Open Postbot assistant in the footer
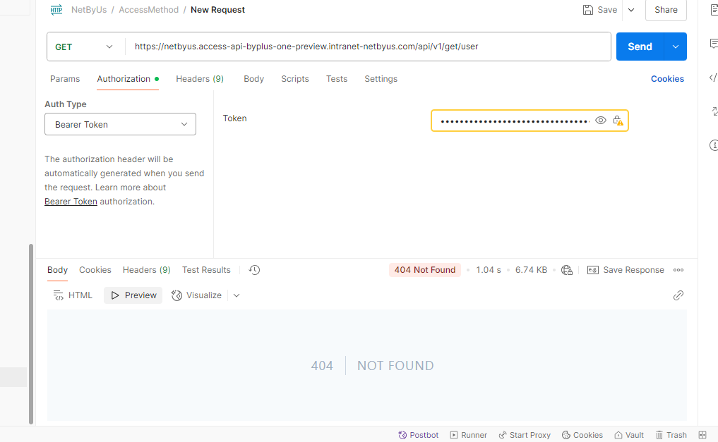Viewport: 718px width, 442px height. point(418,435)
